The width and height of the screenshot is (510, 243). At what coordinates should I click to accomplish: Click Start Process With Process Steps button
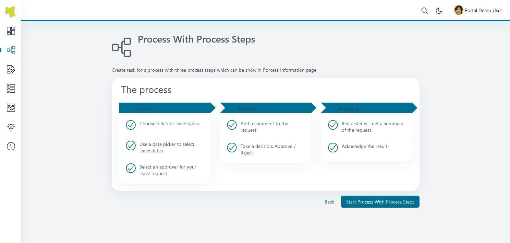[380, 202]
